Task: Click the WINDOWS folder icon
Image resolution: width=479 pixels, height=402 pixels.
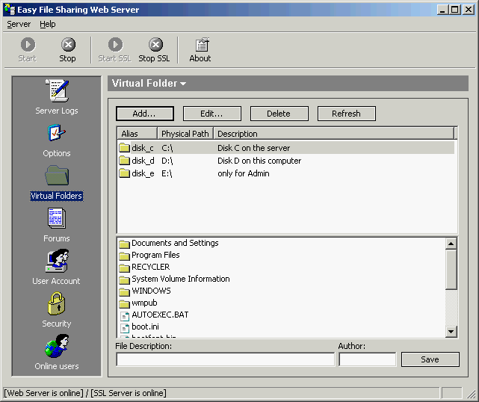Action: tap(124, 291)
